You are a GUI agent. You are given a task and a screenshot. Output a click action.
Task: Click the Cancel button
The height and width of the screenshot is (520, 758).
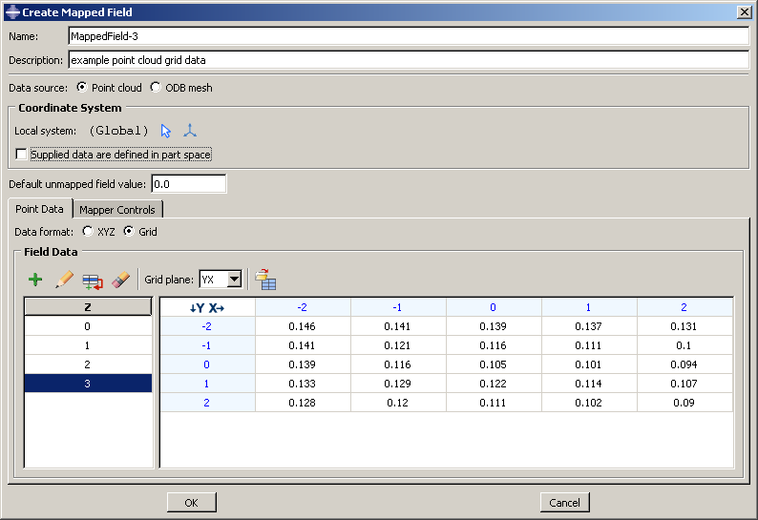pos(564,503)
